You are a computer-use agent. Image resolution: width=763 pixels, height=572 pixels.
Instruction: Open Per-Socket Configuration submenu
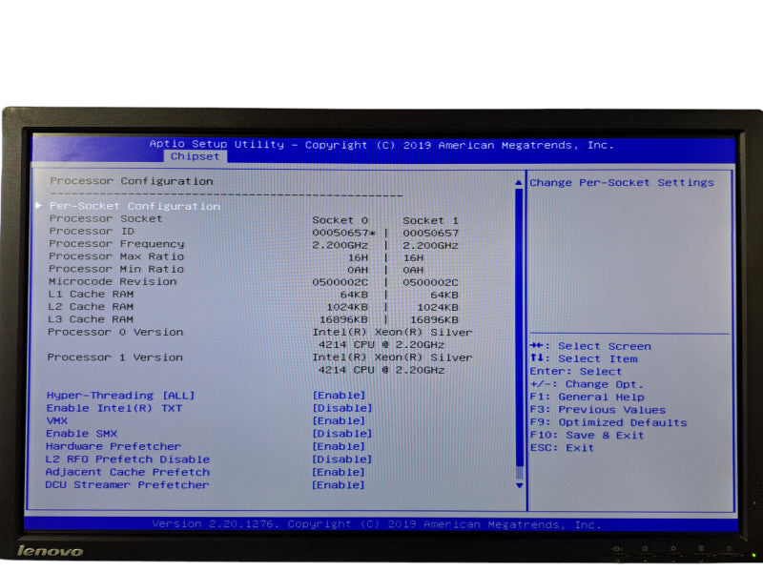pyautogui.click(x=134, y=206)
